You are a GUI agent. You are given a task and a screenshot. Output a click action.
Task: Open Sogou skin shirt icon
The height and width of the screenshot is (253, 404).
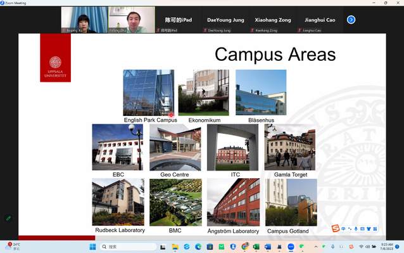click(x=369, y=229)
